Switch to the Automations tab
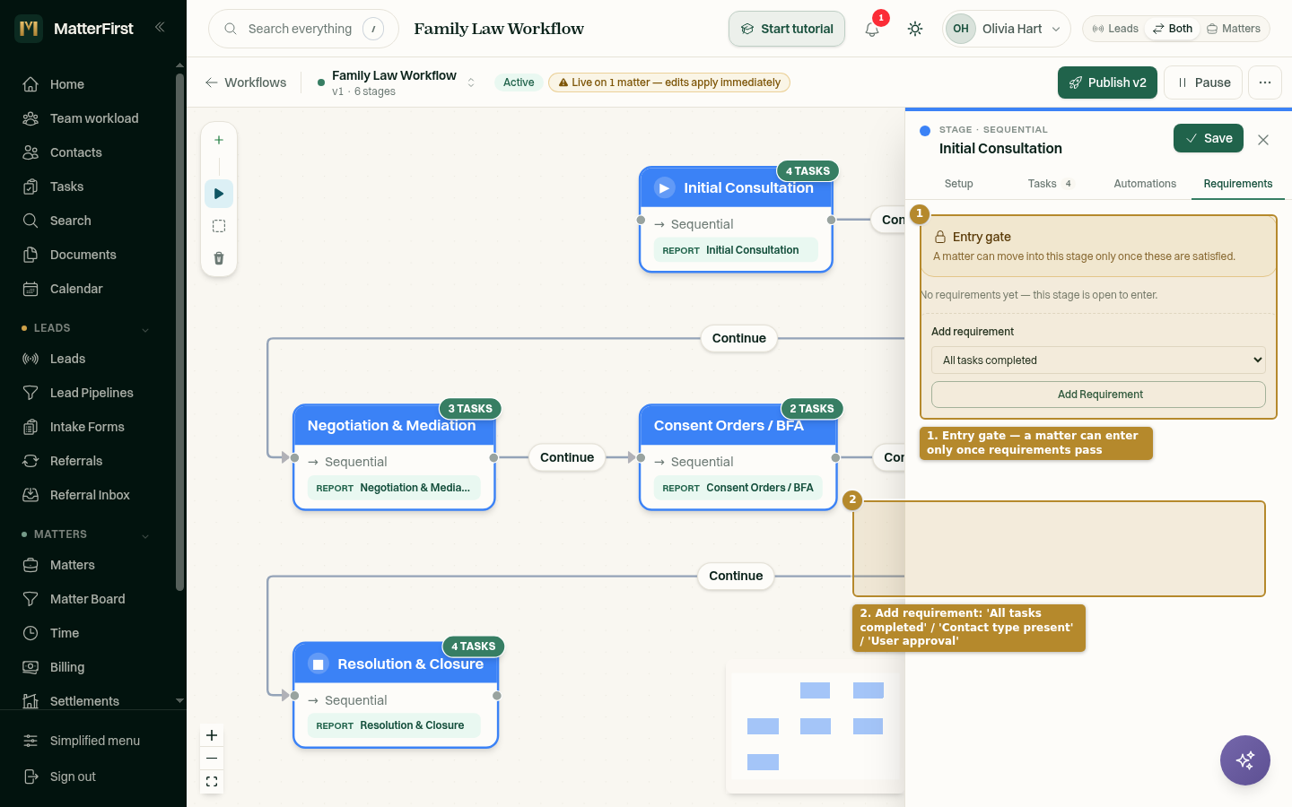1292x807 pixels. (1145, 184)
